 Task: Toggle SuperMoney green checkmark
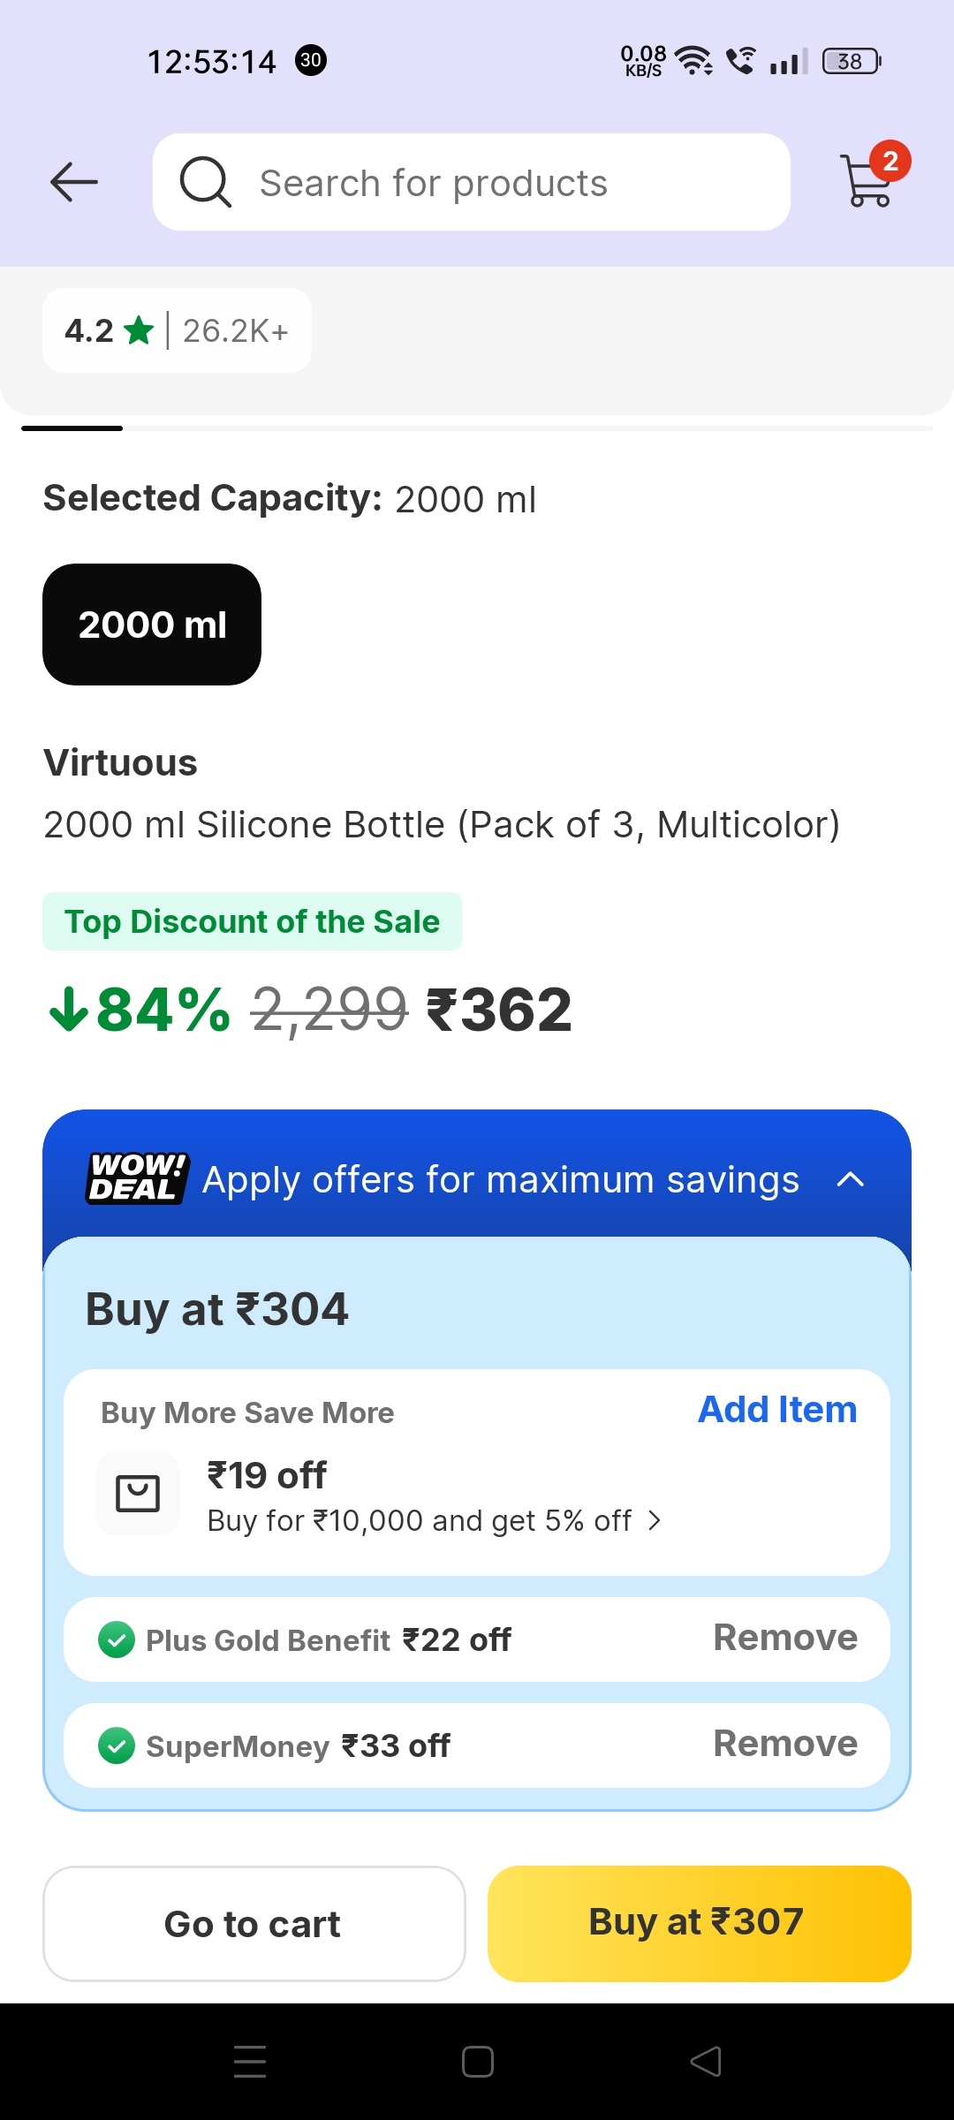117,1746
